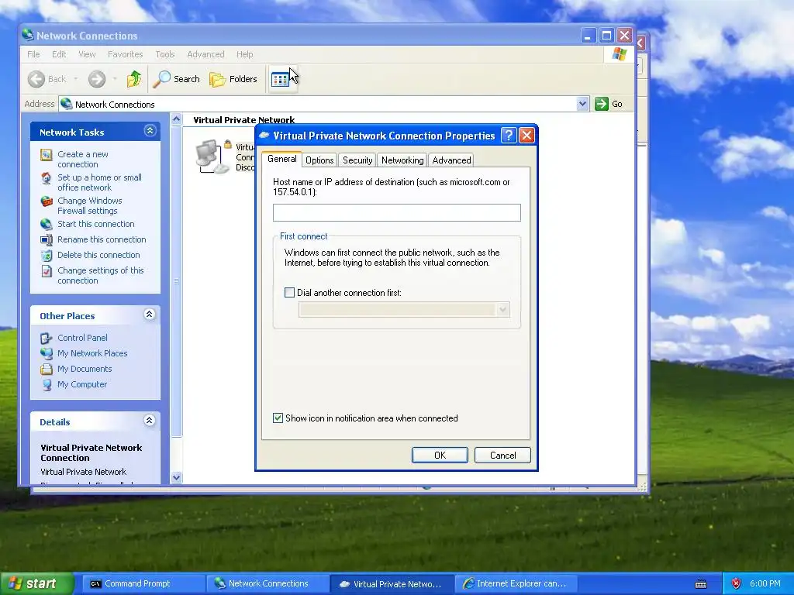This screenshot has width=794, height=595.
Task: Click the Address bar Network Connections icon
Action: coord(67,105)
